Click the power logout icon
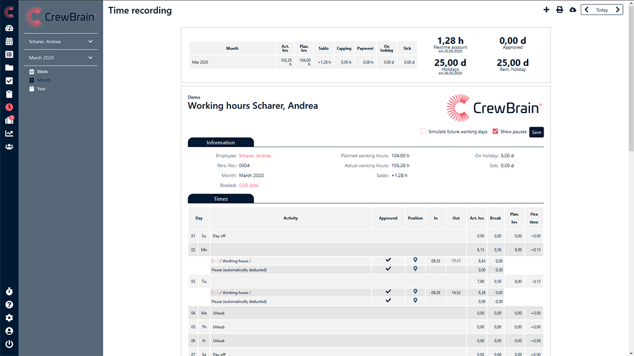 [9, 344]
